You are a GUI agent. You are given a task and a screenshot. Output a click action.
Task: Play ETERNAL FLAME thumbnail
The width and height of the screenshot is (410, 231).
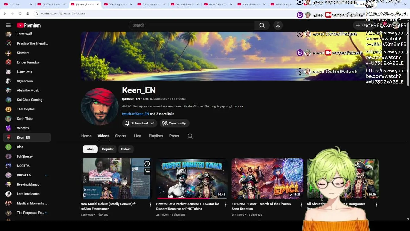(267, 179)
